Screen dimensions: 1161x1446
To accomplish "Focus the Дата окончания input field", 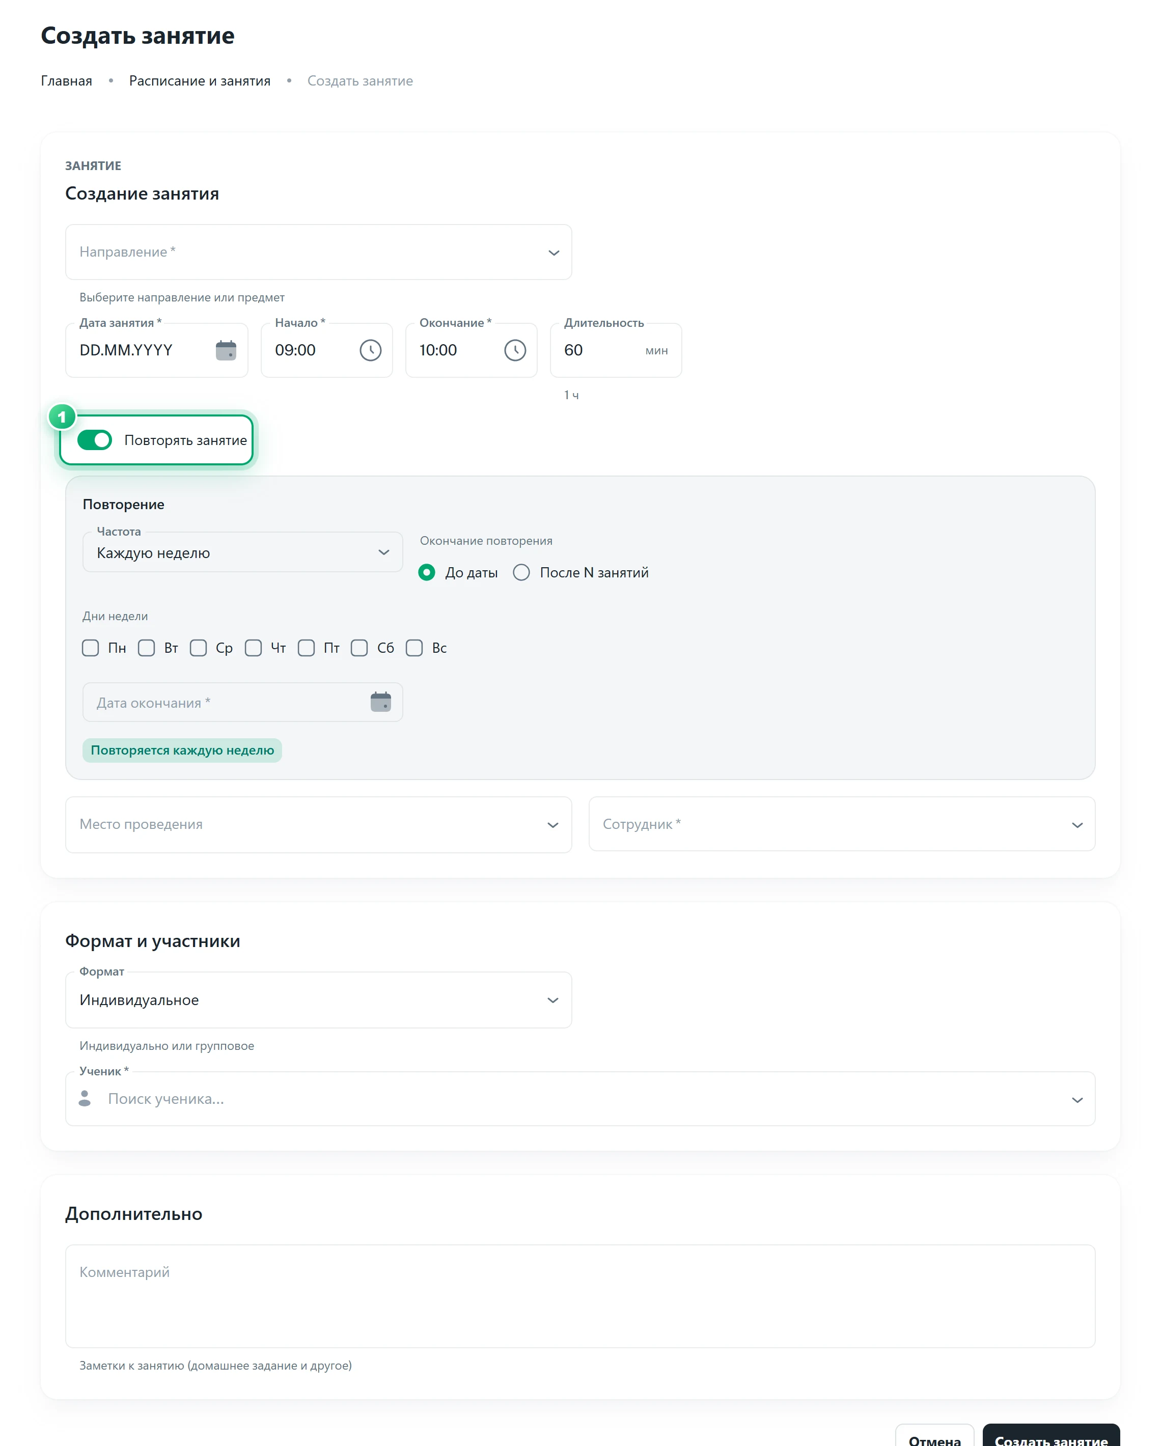I will (243, 702).
